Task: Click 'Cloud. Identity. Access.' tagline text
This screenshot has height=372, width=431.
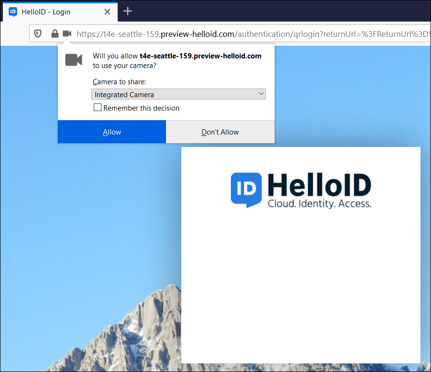Action: tap(320, 203)
